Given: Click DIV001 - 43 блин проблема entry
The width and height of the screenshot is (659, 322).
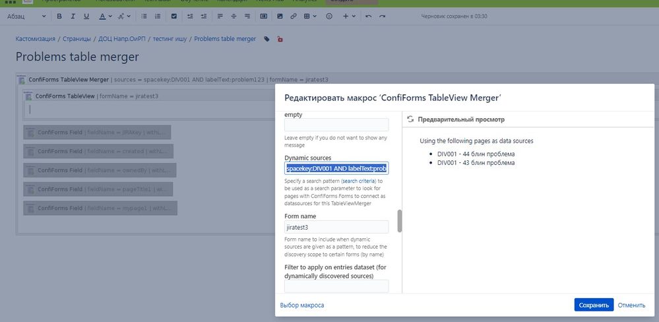Looking at the screenshot, I should 476,163.
